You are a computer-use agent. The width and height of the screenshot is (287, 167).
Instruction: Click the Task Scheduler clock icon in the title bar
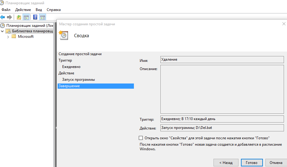click(x=2, y=3)
